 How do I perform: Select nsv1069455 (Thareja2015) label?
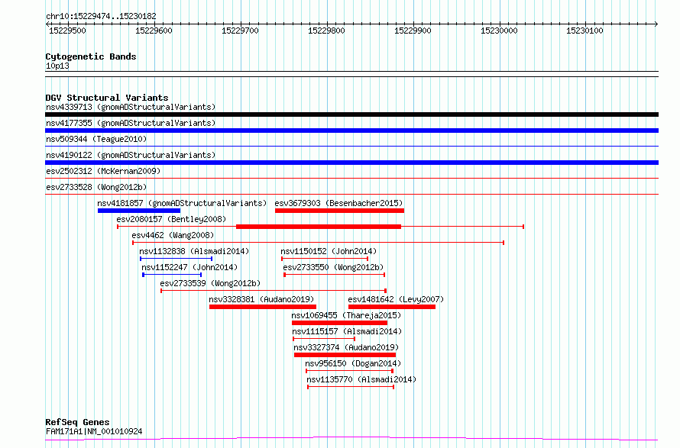(x=346, y=315)
